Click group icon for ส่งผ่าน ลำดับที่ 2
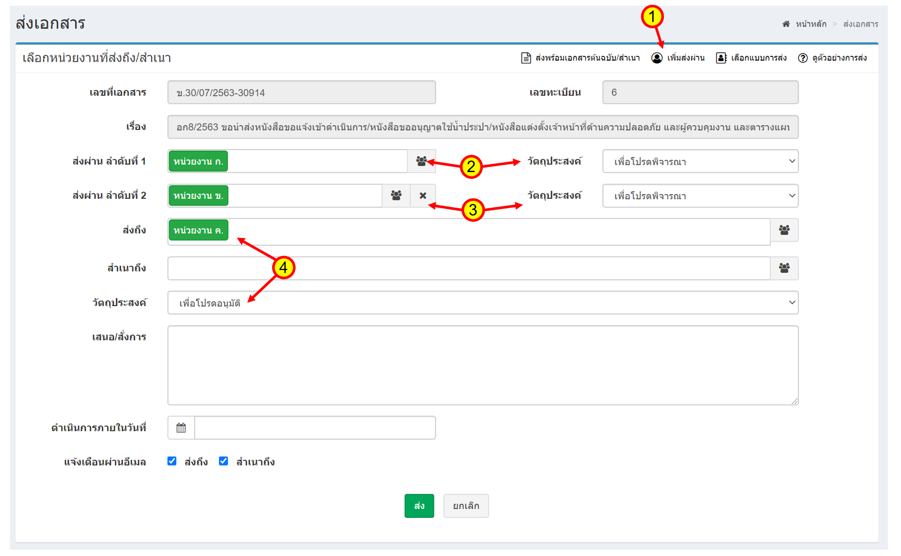Viewport: 901px width, 556px height. pos(396,196)
